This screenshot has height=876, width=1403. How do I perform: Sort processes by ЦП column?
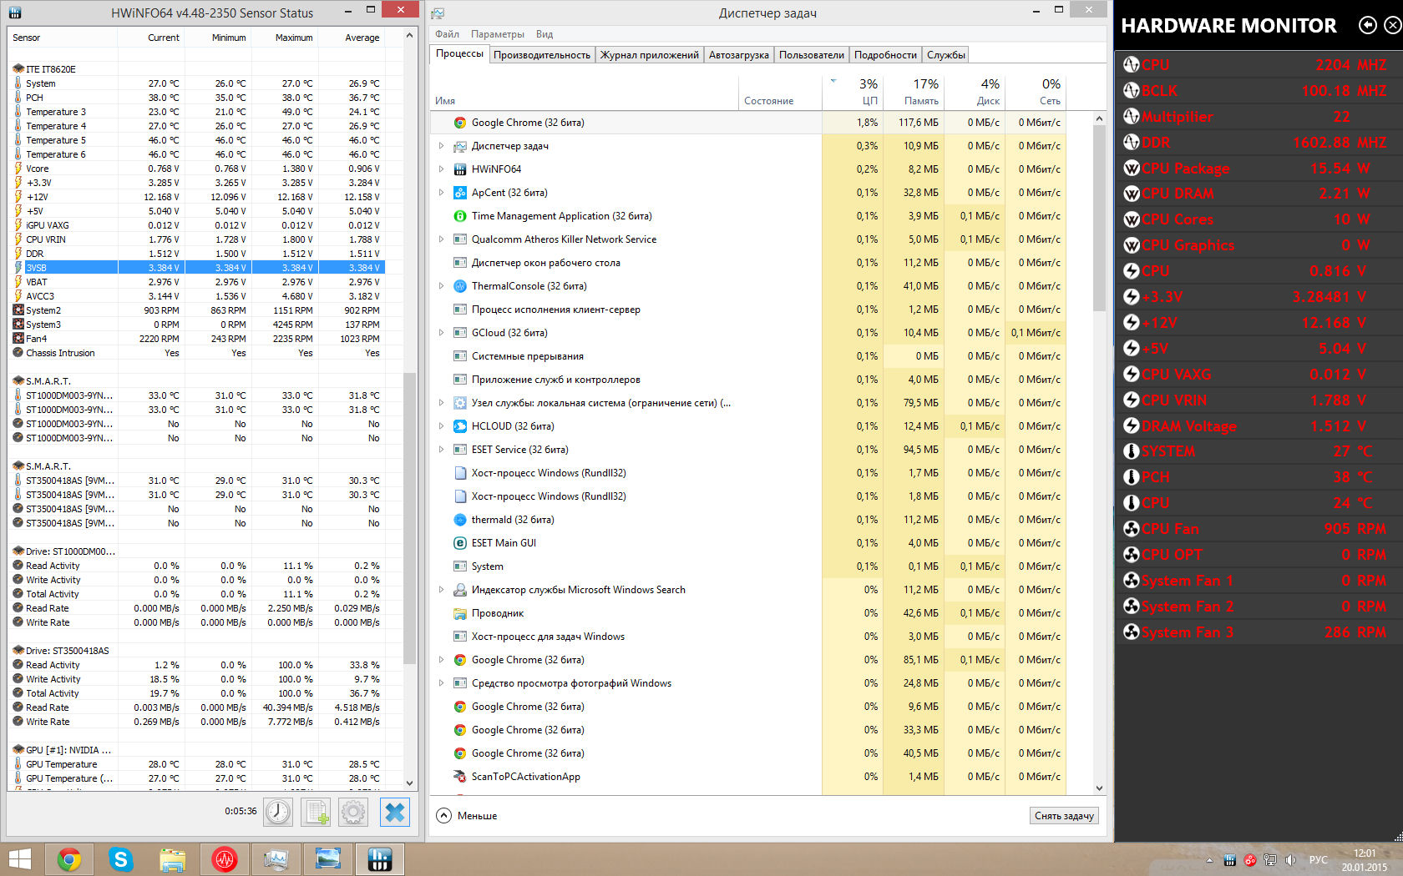click(853, 92)
